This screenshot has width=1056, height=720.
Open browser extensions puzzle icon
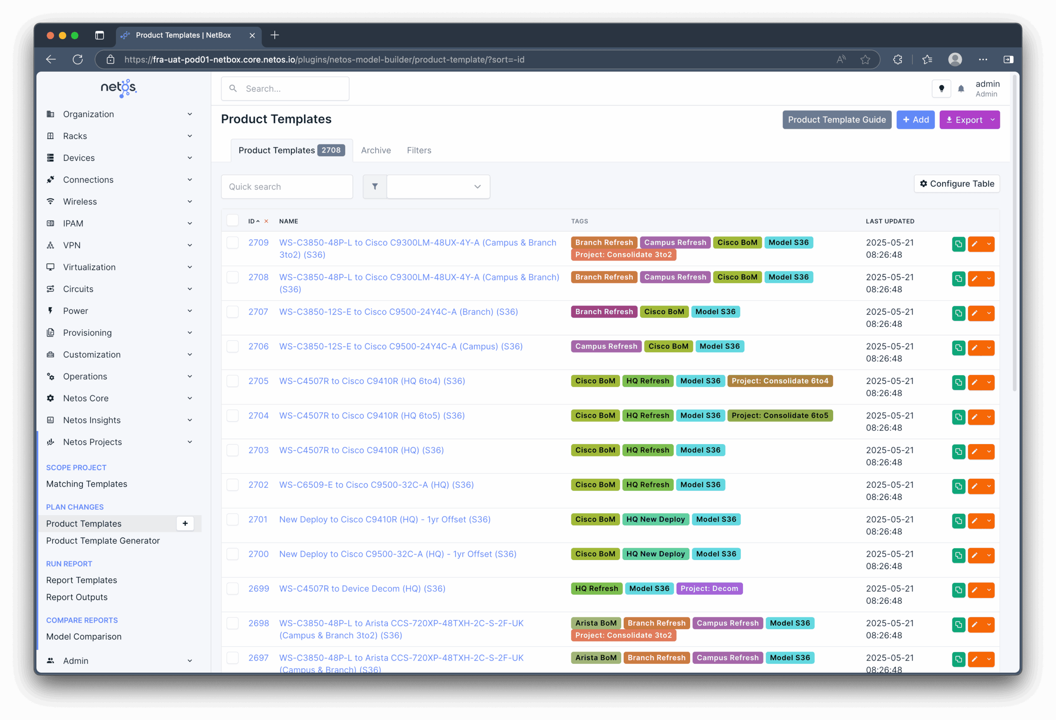tap(898, 59)
